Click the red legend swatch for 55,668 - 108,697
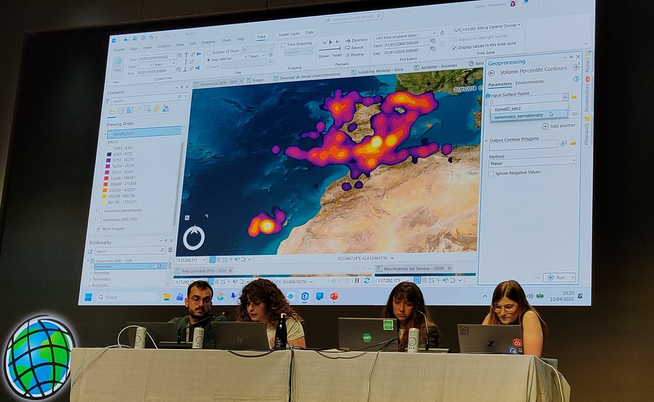The width and height of the screenshot is (654, 402). point(106,178)
